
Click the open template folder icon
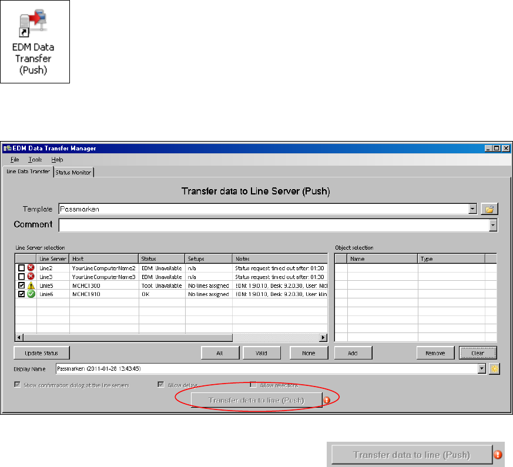(489, 209)
